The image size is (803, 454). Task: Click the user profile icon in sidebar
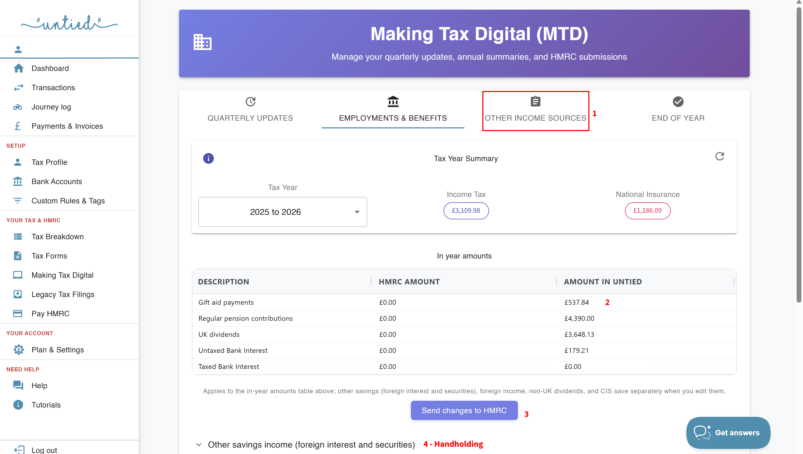tap(18, 49)
